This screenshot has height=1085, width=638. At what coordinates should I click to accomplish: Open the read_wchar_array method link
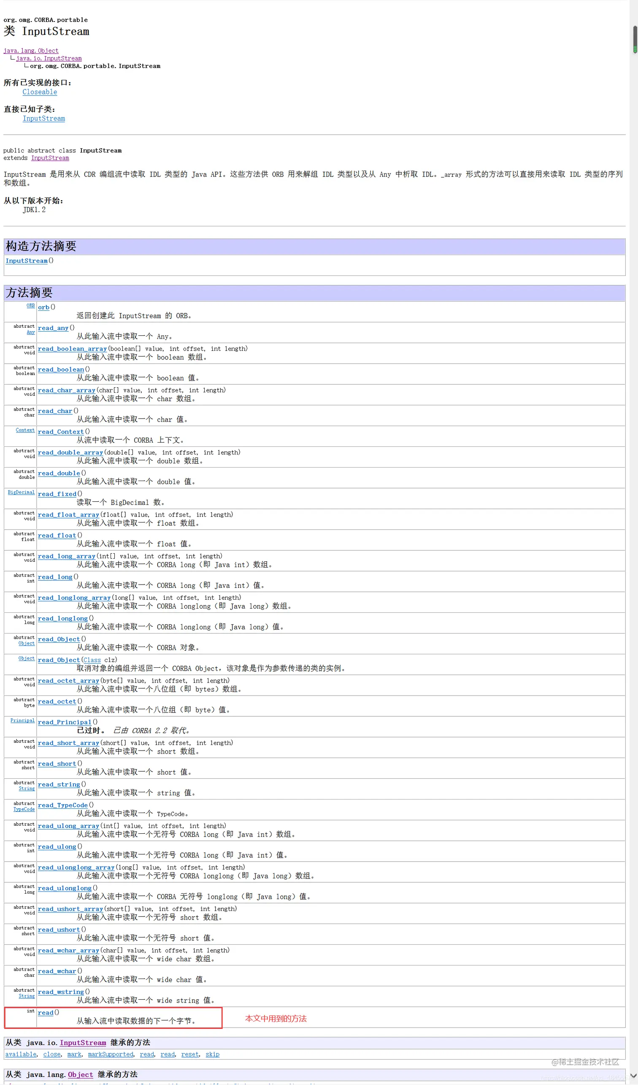pyautogui.click(x=68, y=951)
